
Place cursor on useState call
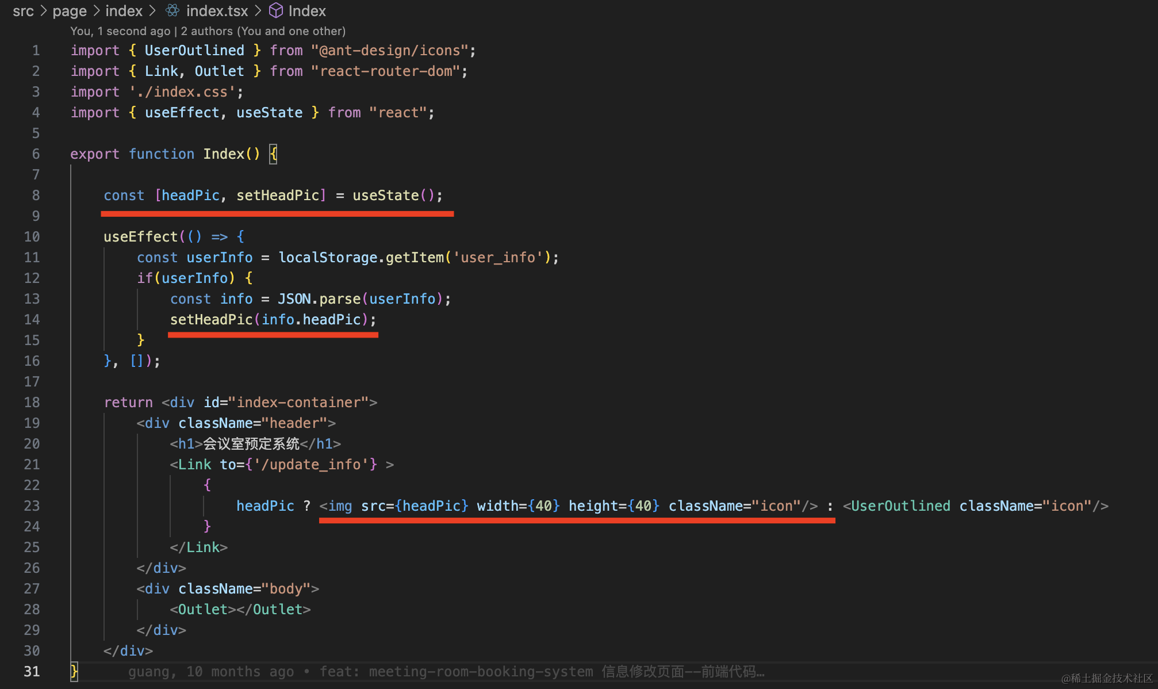point(385,196)
